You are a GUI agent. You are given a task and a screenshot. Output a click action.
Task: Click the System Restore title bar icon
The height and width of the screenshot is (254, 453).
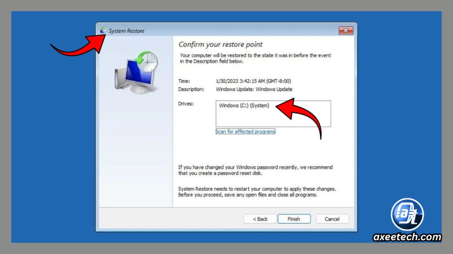click(x=103, y=30)
